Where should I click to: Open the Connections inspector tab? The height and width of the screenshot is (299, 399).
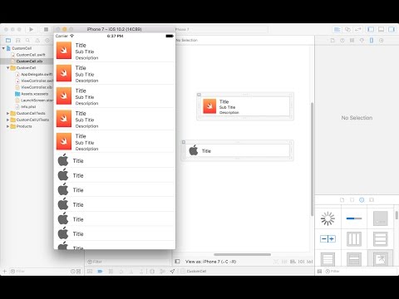pyautogui.click(x=382, y=41)
